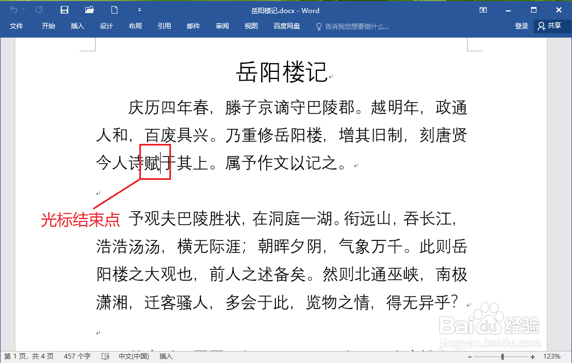572x363 pixels.
Task: Open zoom dialog via 123% label
Action: pos(552,356)
